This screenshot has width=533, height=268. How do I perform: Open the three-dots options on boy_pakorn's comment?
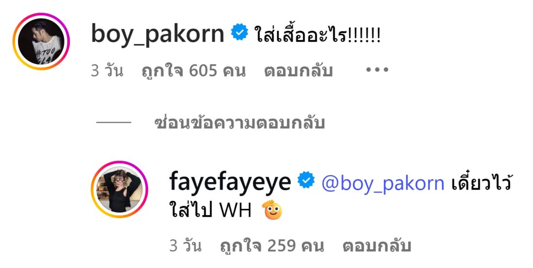[377, 70]
